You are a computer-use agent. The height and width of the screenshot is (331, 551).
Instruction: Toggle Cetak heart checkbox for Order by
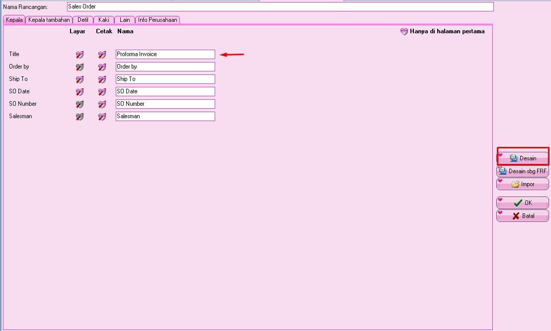point(102,67)
